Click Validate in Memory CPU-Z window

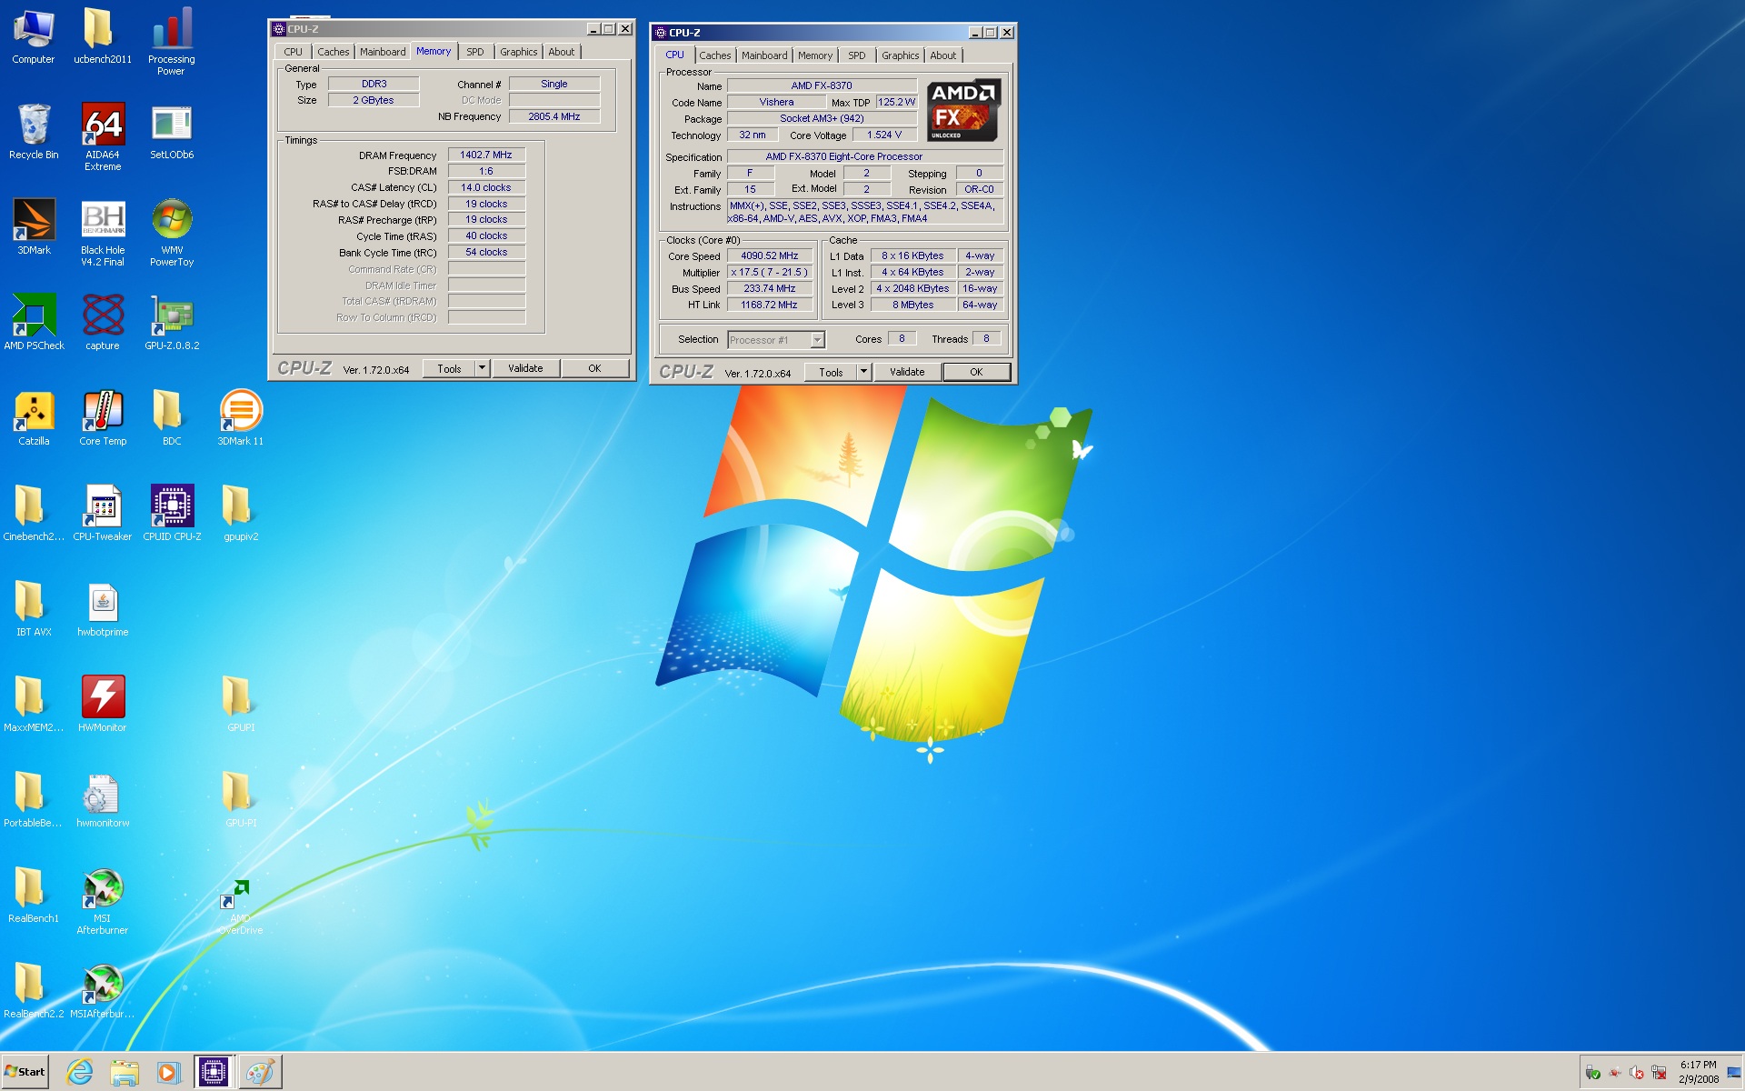(x=525, y=368)
